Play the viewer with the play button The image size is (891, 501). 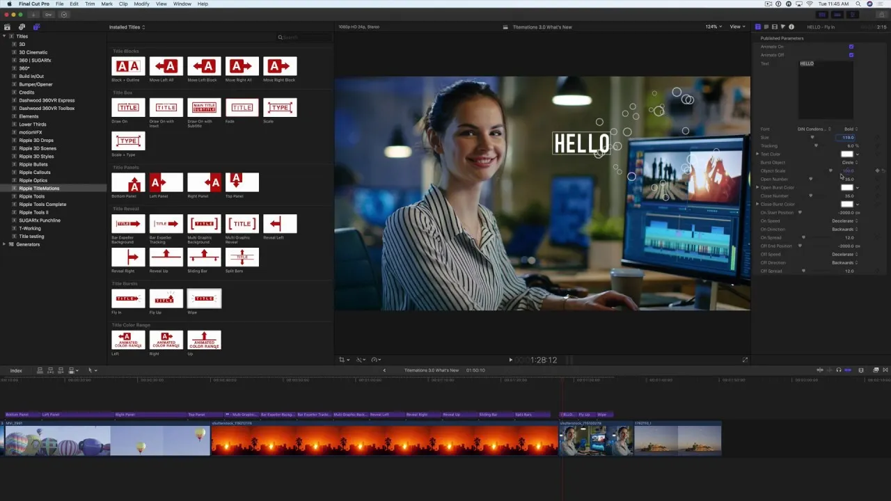pos(510,360)
